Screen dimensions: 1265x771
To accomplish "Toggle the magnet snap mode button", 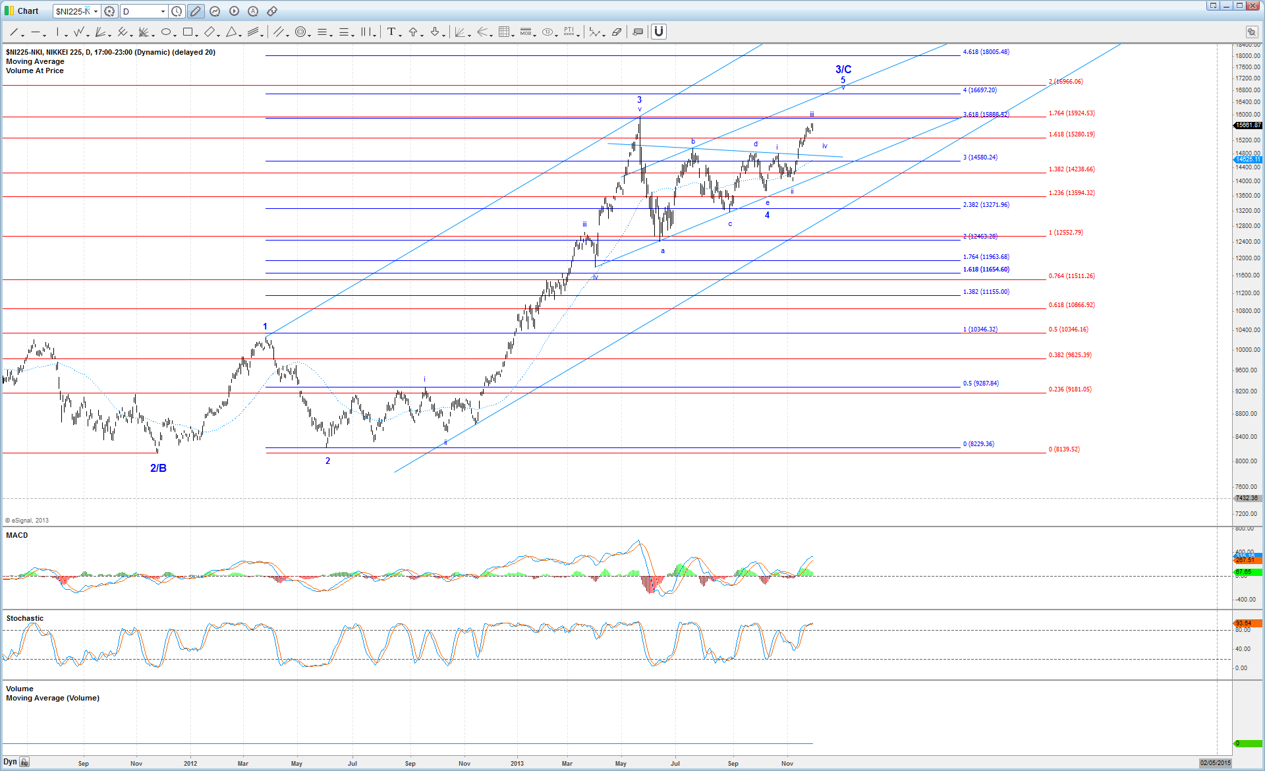I will 659,32.
